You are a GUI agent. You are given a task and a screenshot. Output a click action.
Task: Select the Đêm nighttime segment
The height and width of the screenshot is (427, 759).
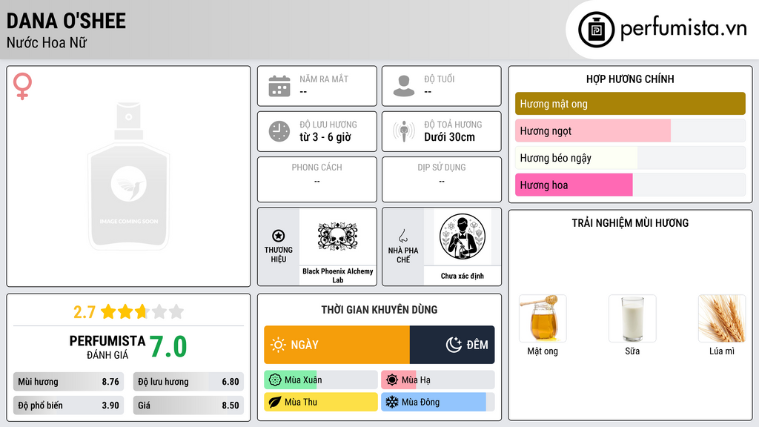pos(452,345)
